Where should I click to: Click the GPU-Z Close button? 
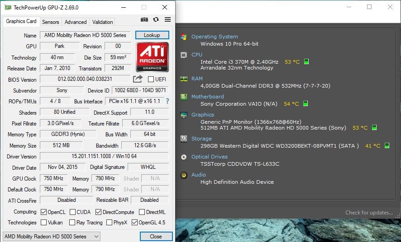point(156,237)
